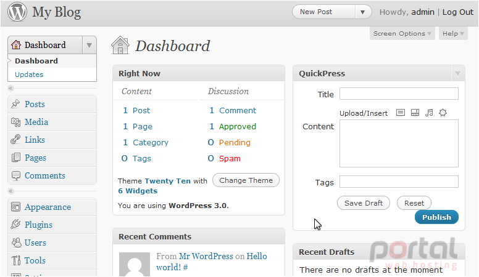Expand the Screen Options panel

click(402, 33)
